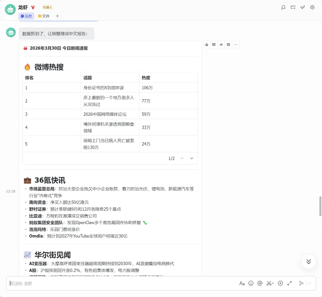
Task: Click the plus circle to add attachment
Action: (280, 283)
